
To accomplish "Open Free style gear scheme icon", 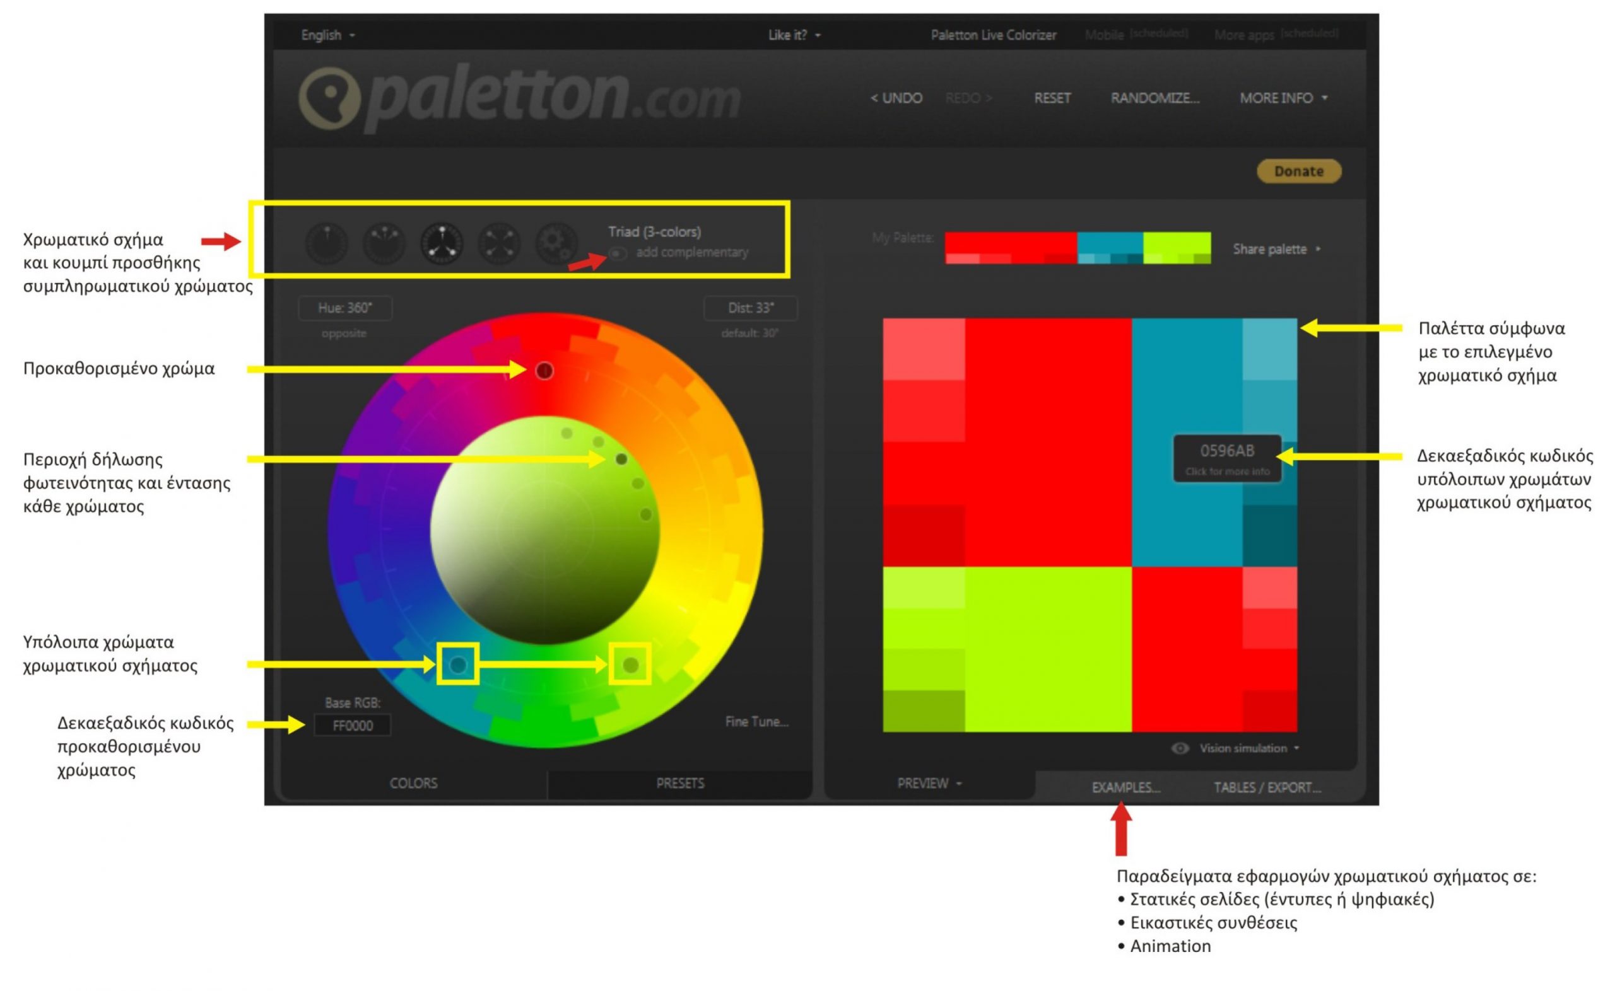I will (556, 244).
